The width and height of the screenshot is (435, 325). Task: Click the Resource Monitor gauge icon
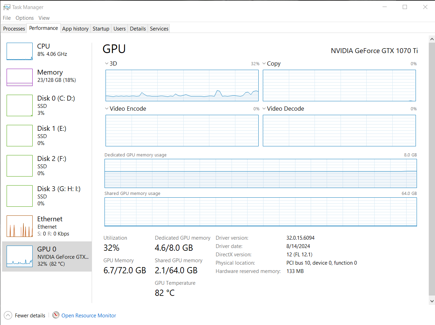(x=56, y=315)
